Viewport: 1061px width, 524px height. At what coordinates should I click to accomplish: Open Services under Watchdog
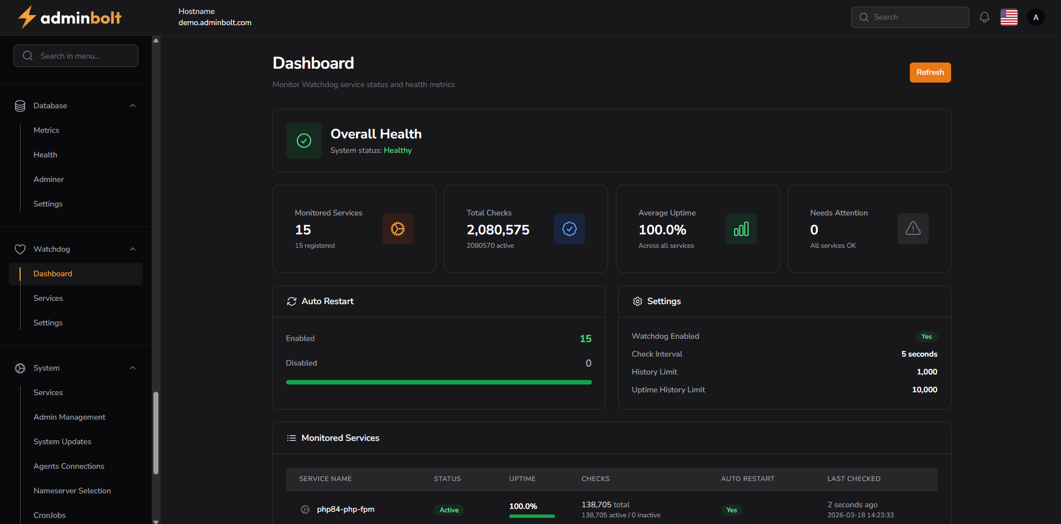pyautogui.click(x=48, y=298)
